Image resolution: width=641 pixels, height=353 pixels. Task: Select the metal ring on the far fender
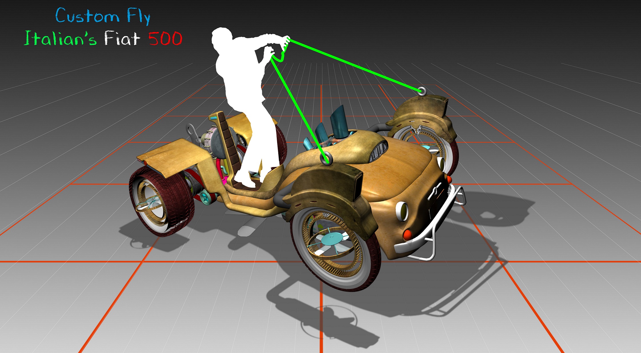tap(422, 91)
